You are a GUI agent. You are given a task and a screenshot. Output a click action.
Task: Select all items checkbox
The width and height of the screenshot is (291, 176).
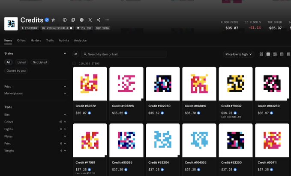click(74, 64)
